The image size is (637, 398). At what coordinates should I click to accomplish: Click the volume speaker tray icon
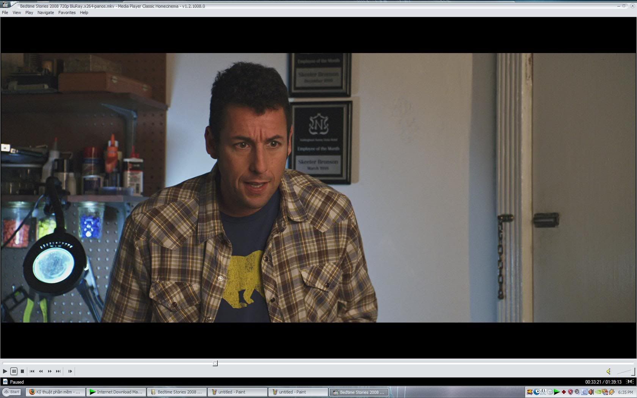point(591,392)
